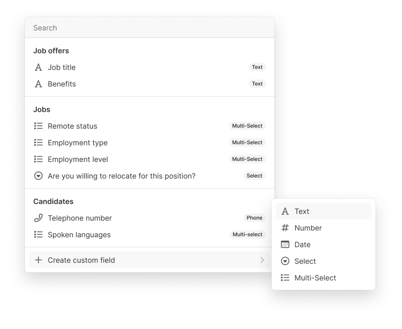Click the phone icon beside Telephone number
Image resolution: width=402 pixels, height=329 pixels.
coord(38,218)
